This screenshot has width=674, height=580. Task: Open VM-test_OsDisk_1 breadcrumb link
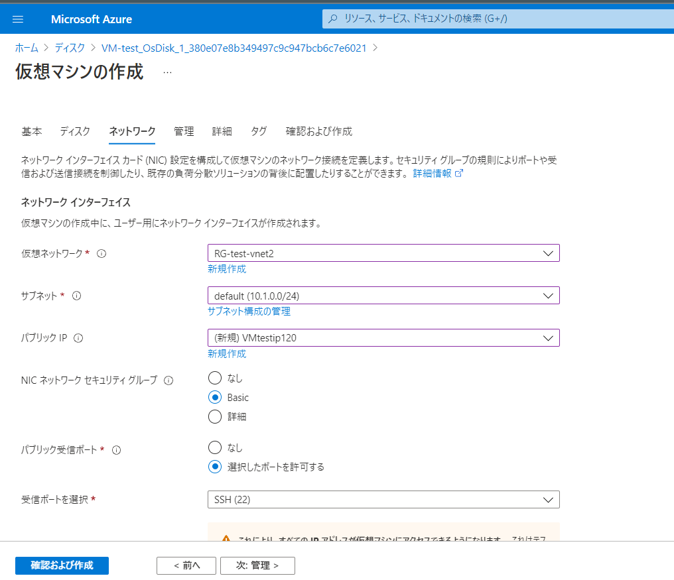[234, 48]
